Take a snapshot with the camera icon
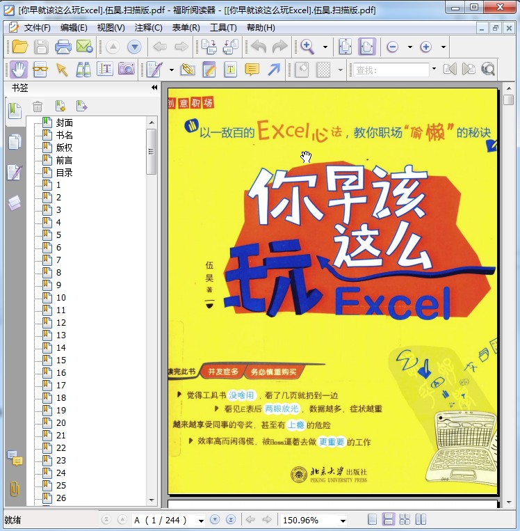520x531 pixels. (127, 69)
